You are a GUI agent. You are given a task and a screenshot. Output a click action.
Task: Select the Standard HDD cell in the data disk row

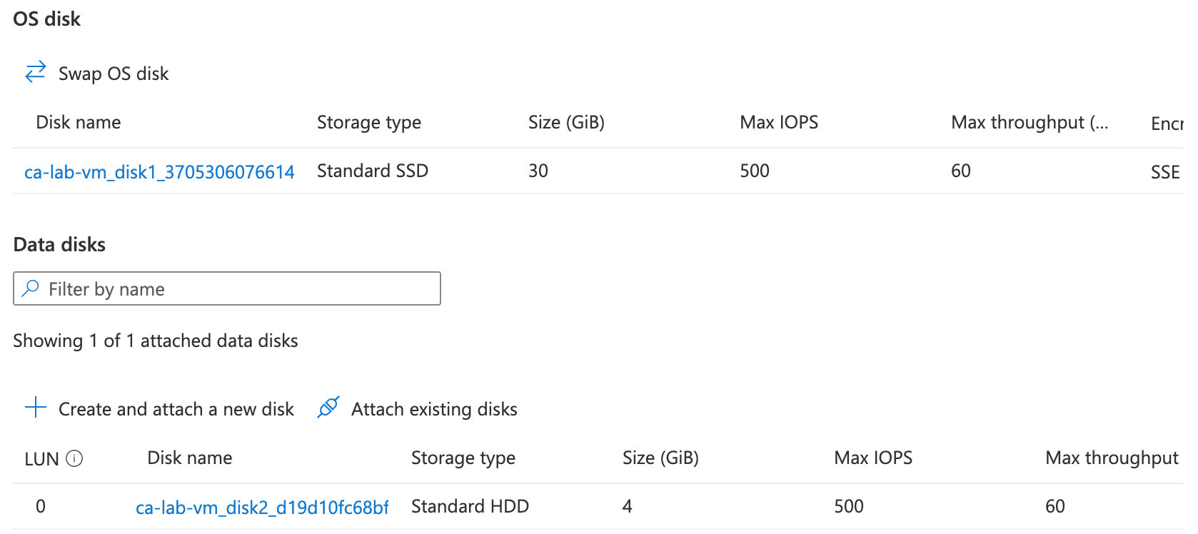470,507
